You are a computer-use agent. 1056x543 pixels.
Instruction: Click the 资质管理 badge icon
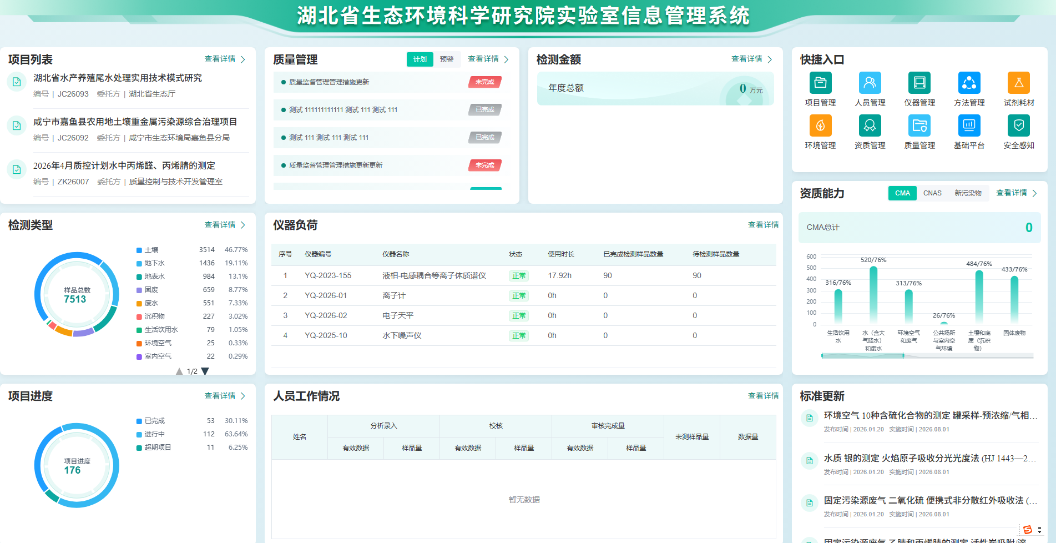pyautogui.click(x=870, y=126)
